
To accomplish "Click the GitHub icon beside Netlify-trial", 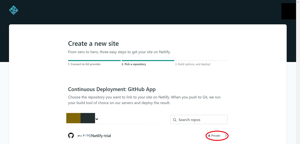I will click(71, 136).
